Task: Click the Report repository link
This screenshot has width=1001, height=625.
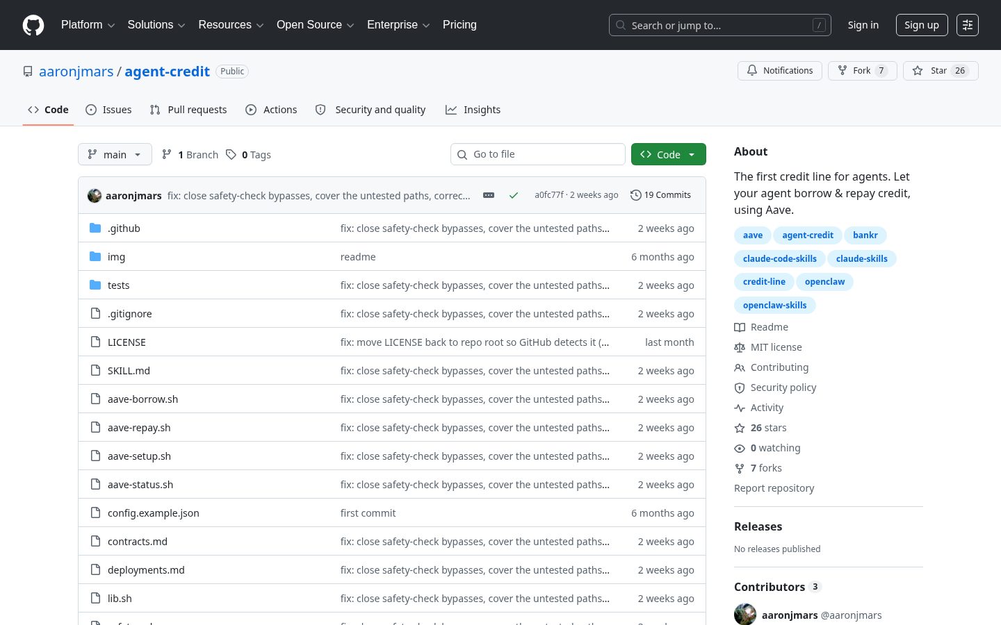Action: [x=774, y=488]
